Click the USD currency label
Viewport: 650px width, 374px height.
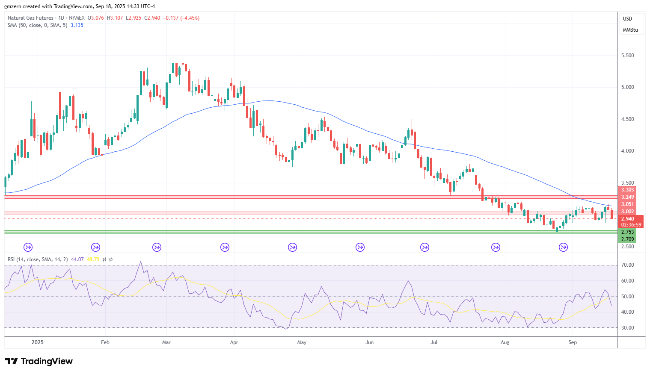[x=627, y=19]
